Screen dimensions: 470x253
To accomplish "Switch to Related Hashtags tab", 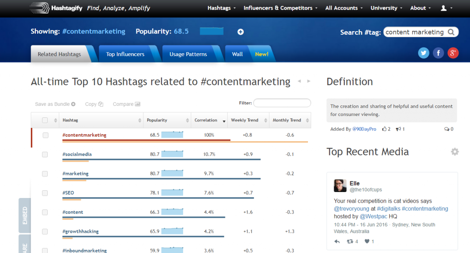I will click(x=59, y=54).
